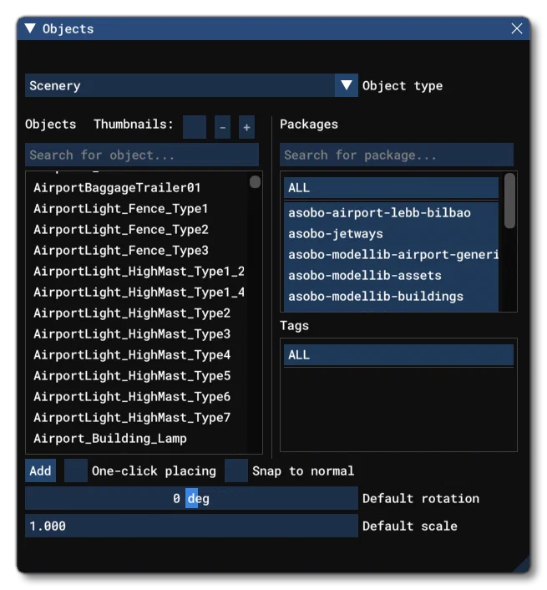Click the Add button

pos(40,470)
